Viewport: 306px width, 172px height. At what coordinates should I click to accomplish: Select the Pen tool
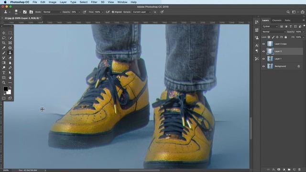[x=10, y=68]
